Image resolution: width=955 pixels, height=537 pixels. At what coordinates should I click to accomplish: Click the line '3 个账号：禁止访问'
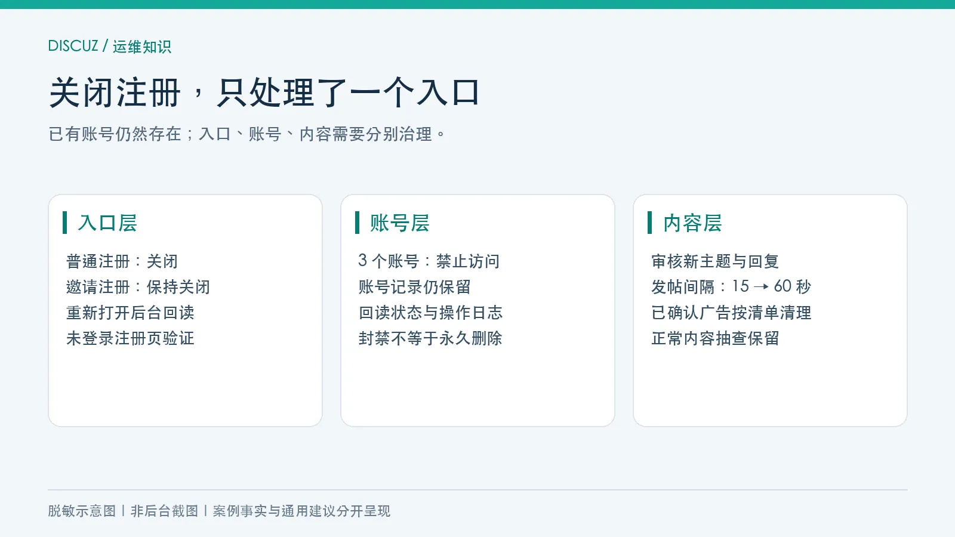(x=429, y=261)
